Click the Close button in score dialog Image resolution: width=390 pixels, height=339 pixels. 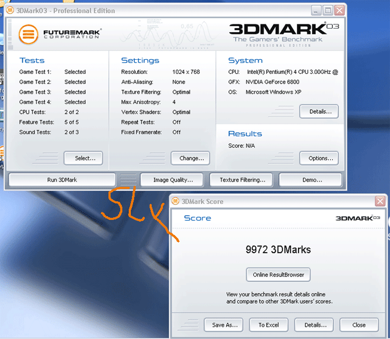tap(359, 325)
